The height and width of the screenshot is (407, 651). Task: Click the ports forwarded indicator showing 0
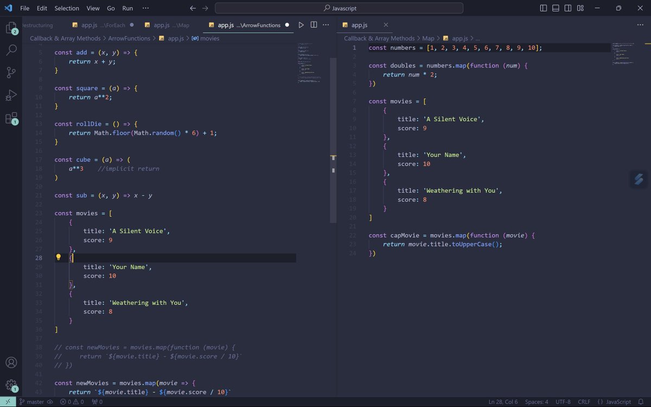click(x=97, y=402)
